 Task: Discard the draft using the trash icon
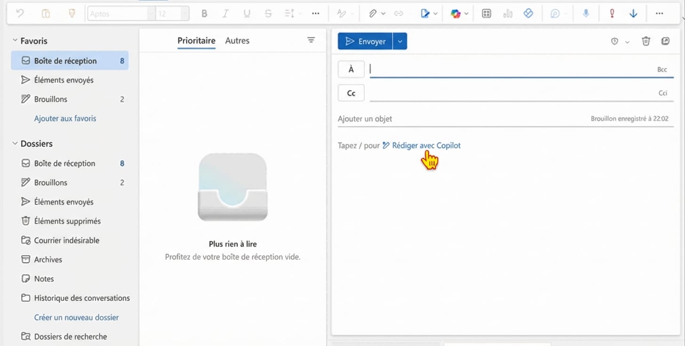(x=646, y=41)
